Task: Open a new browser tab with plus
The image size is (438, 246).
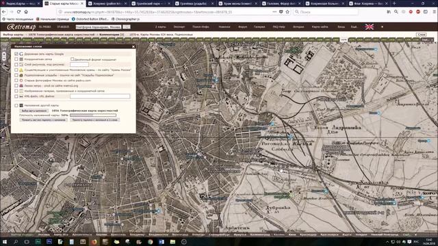Action: [x=394, y=3]
